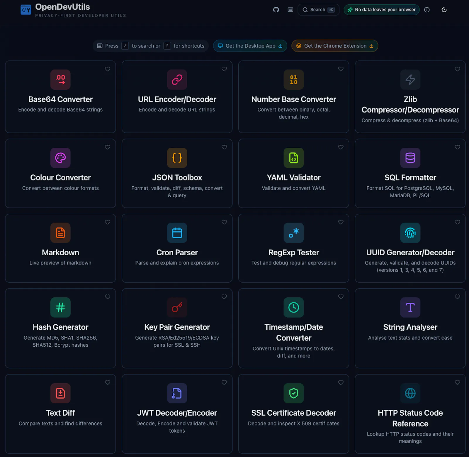This screenshot has width=469, height=457.
Task: Open HTTP Status Code globe icon
Action: pos(410,393)
